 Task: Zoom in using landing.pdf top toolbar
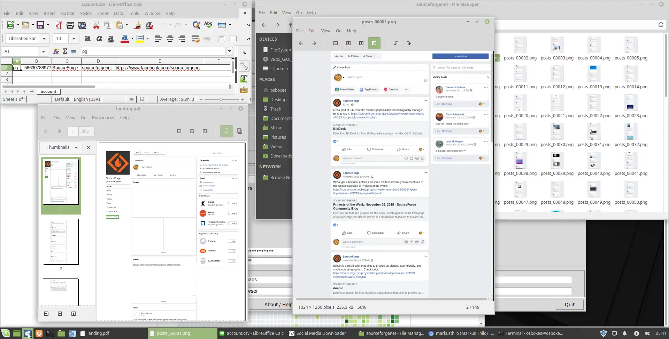tap(192, 131)
